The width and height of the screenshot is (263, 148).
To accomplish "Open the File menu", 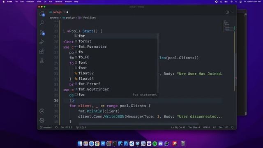I will 16,2.
